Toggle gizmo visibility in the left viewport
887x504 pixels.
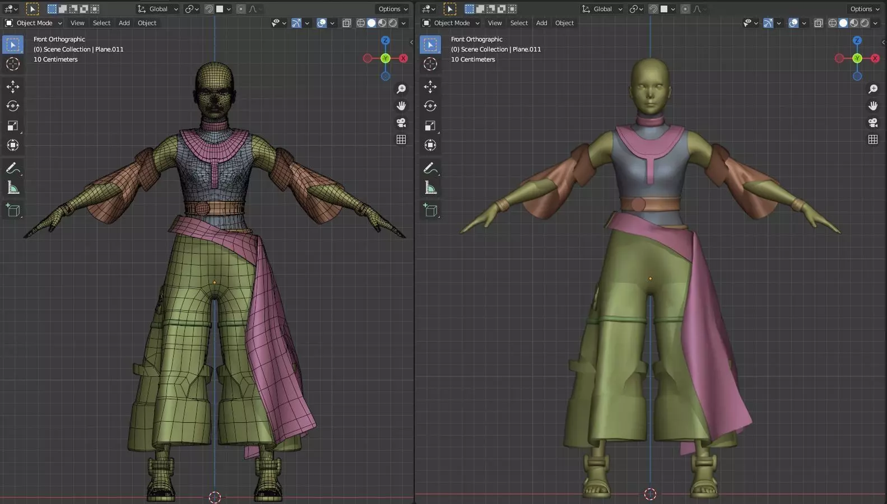296,23
